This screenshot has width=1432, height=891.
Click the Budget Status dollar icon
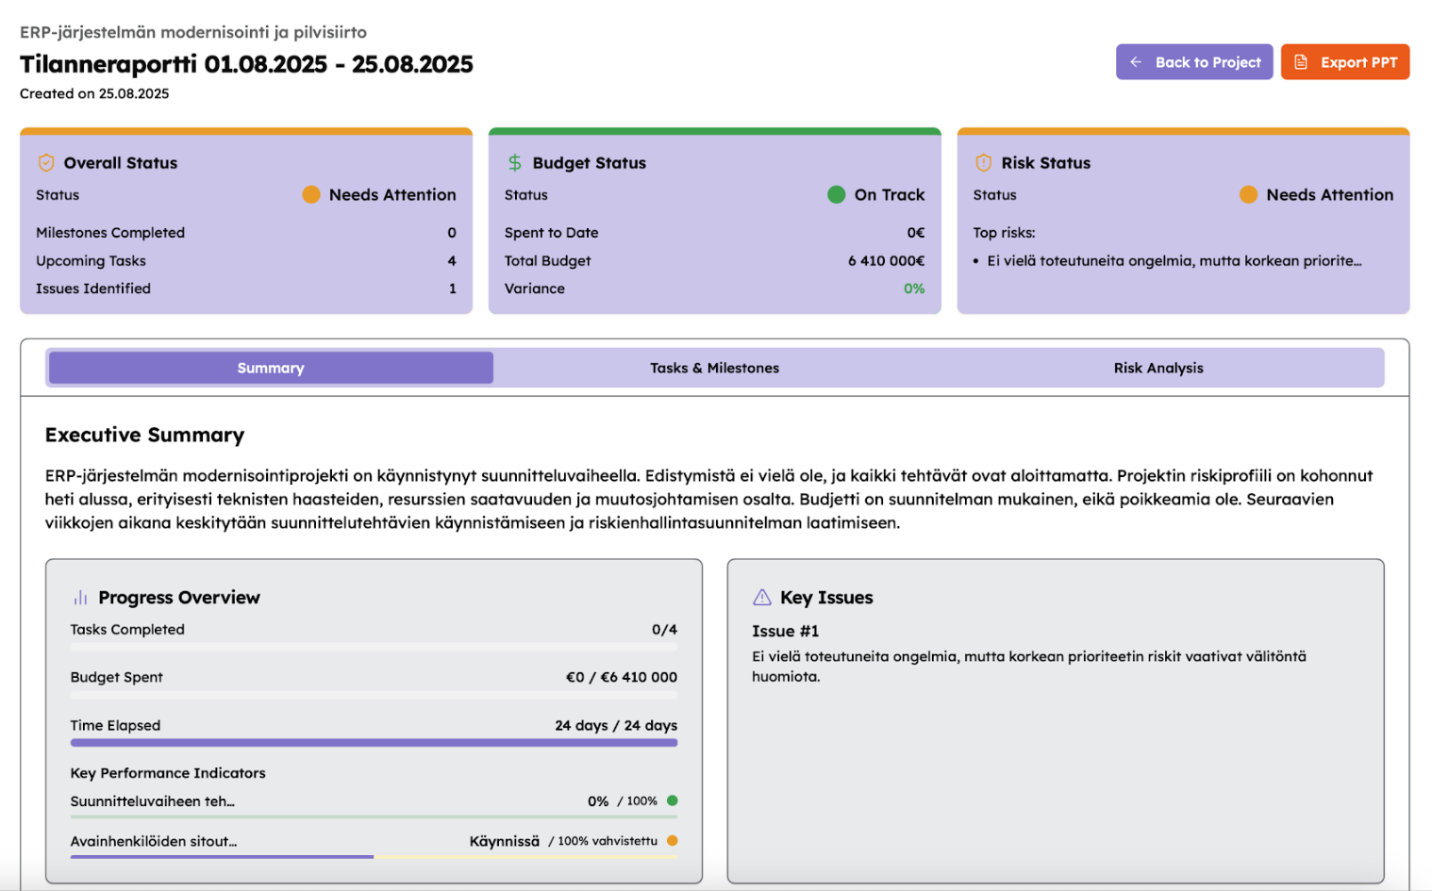[514, 163]
